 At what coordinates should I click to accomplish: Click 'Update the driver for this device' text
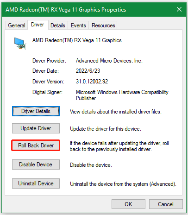pyautogui.click(x=106, y=129)
